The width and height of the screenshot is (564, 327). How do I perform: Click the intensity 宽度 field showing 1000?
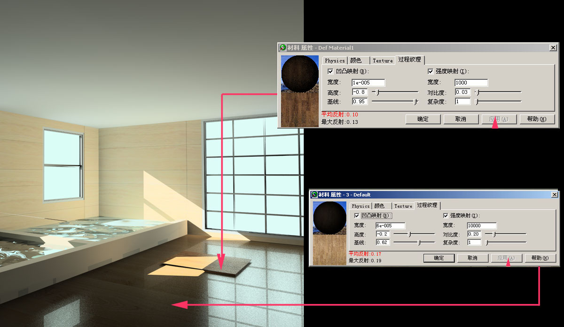471,83
